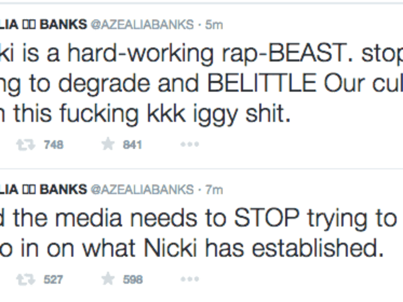This screenshot has width=403, height=302.
Task: Click the word 'STOP' in second tweet
Action: (265, 218)
